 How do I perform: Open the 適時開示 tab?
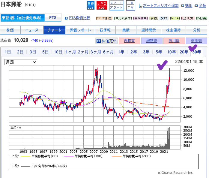tap(149, 30)
